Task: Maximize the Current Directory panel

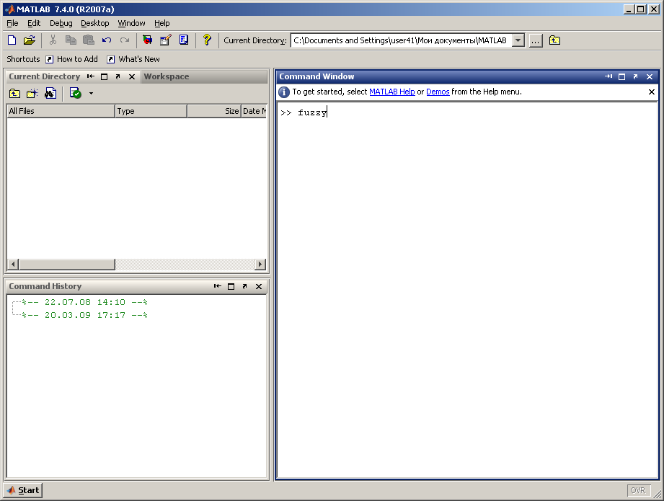Action: 104,76
